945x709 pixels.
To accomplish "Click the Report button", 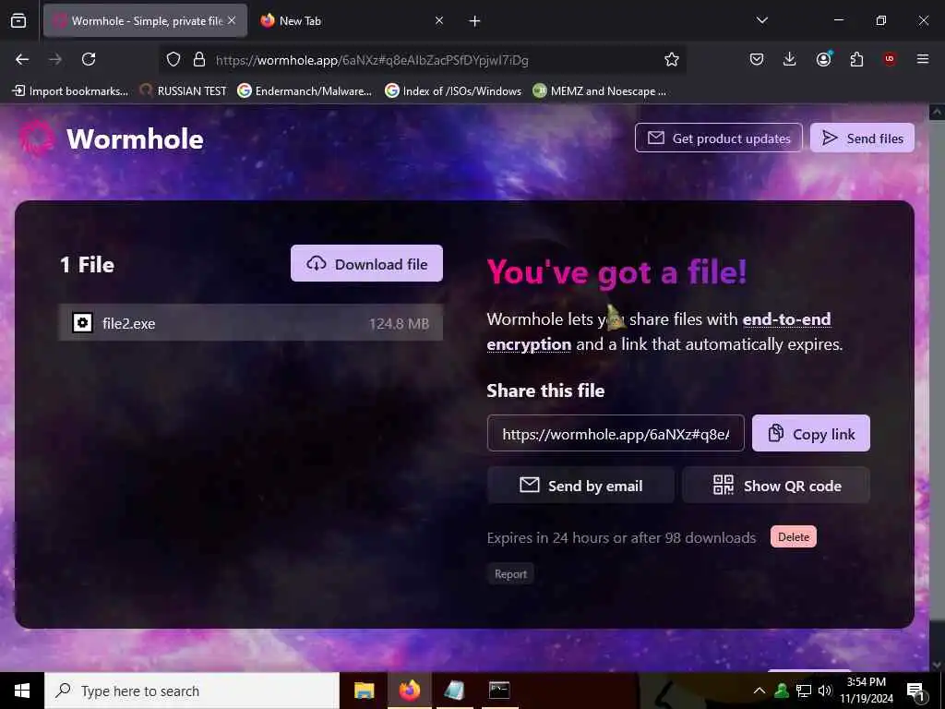I will click(x=510, y=574).
